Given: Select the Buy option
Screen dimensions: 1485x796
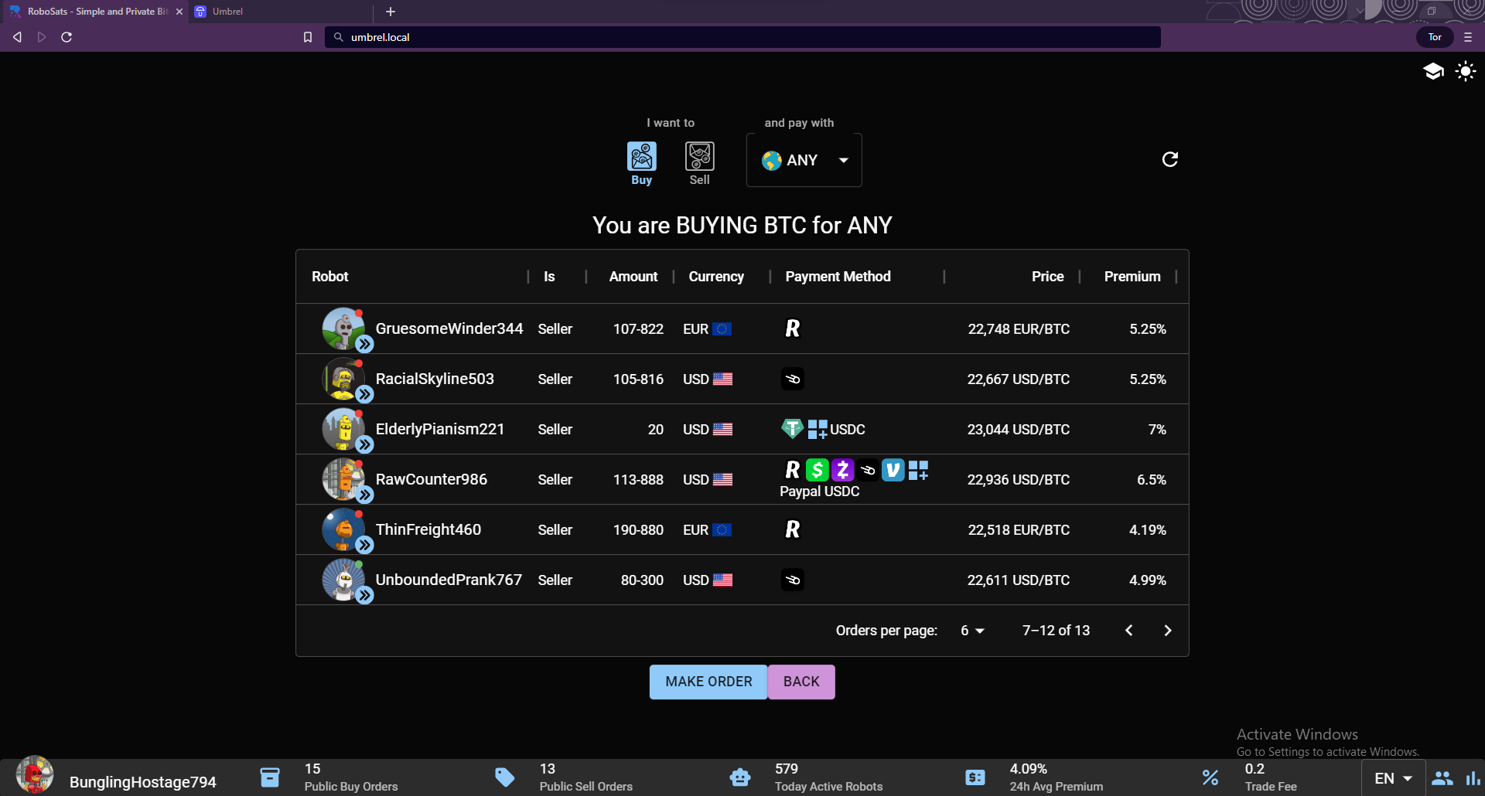Looking at the screenshot, I should 641,163.
